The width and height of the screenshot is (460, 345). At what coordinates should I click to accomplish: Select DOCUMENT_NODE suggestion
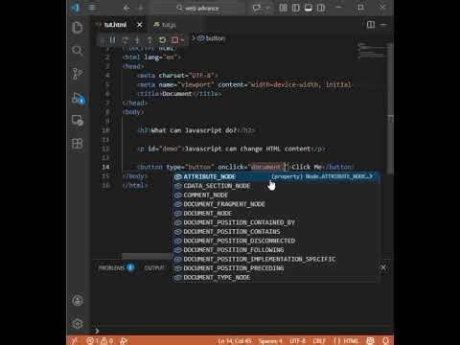coord(277,214)
